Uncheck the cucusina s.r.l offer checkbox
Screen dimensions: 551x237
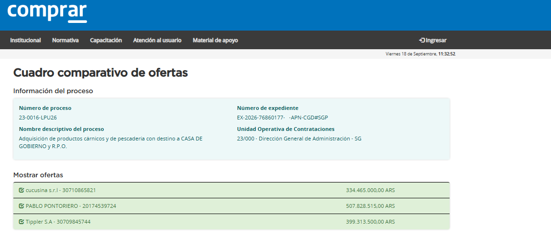(22, 190)
